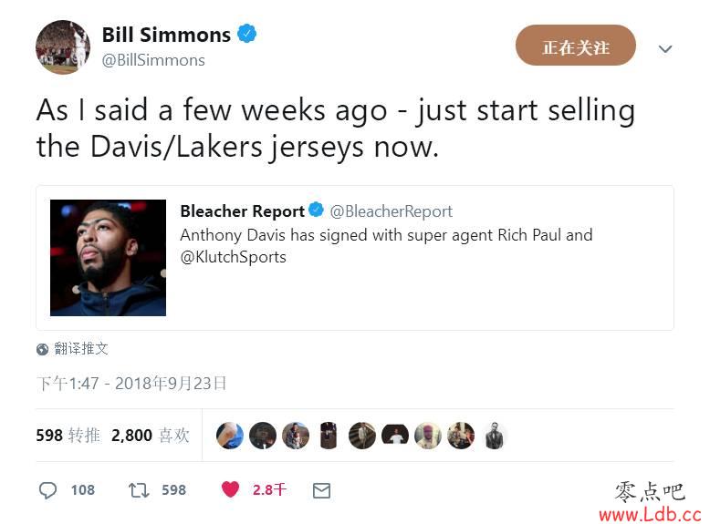Click the retweet arrows icon

tap(139, 490)
